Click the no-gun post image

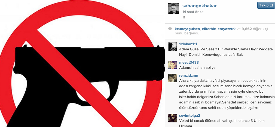82,63
